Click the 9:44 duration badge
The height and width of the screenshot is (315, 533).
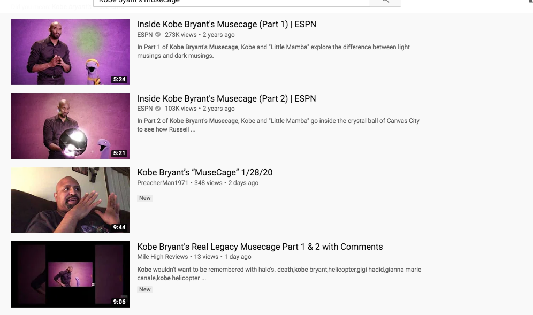coord(119,227)
